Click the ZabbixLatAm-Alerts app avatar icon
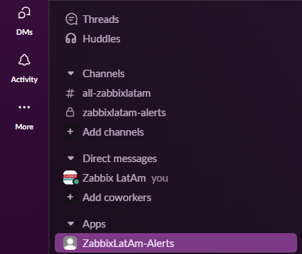Viewport: 302px width, 254px height. tap(70, 243)
